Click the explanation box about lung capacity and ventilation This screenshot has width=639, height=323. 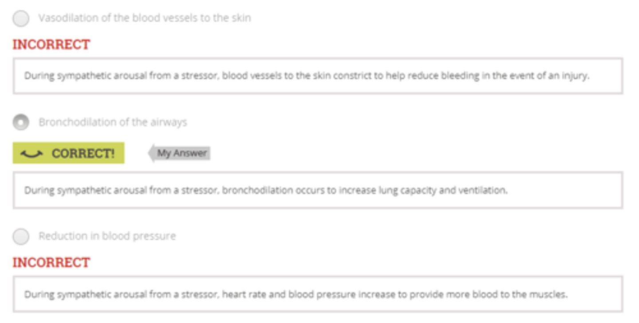[318, 190]
